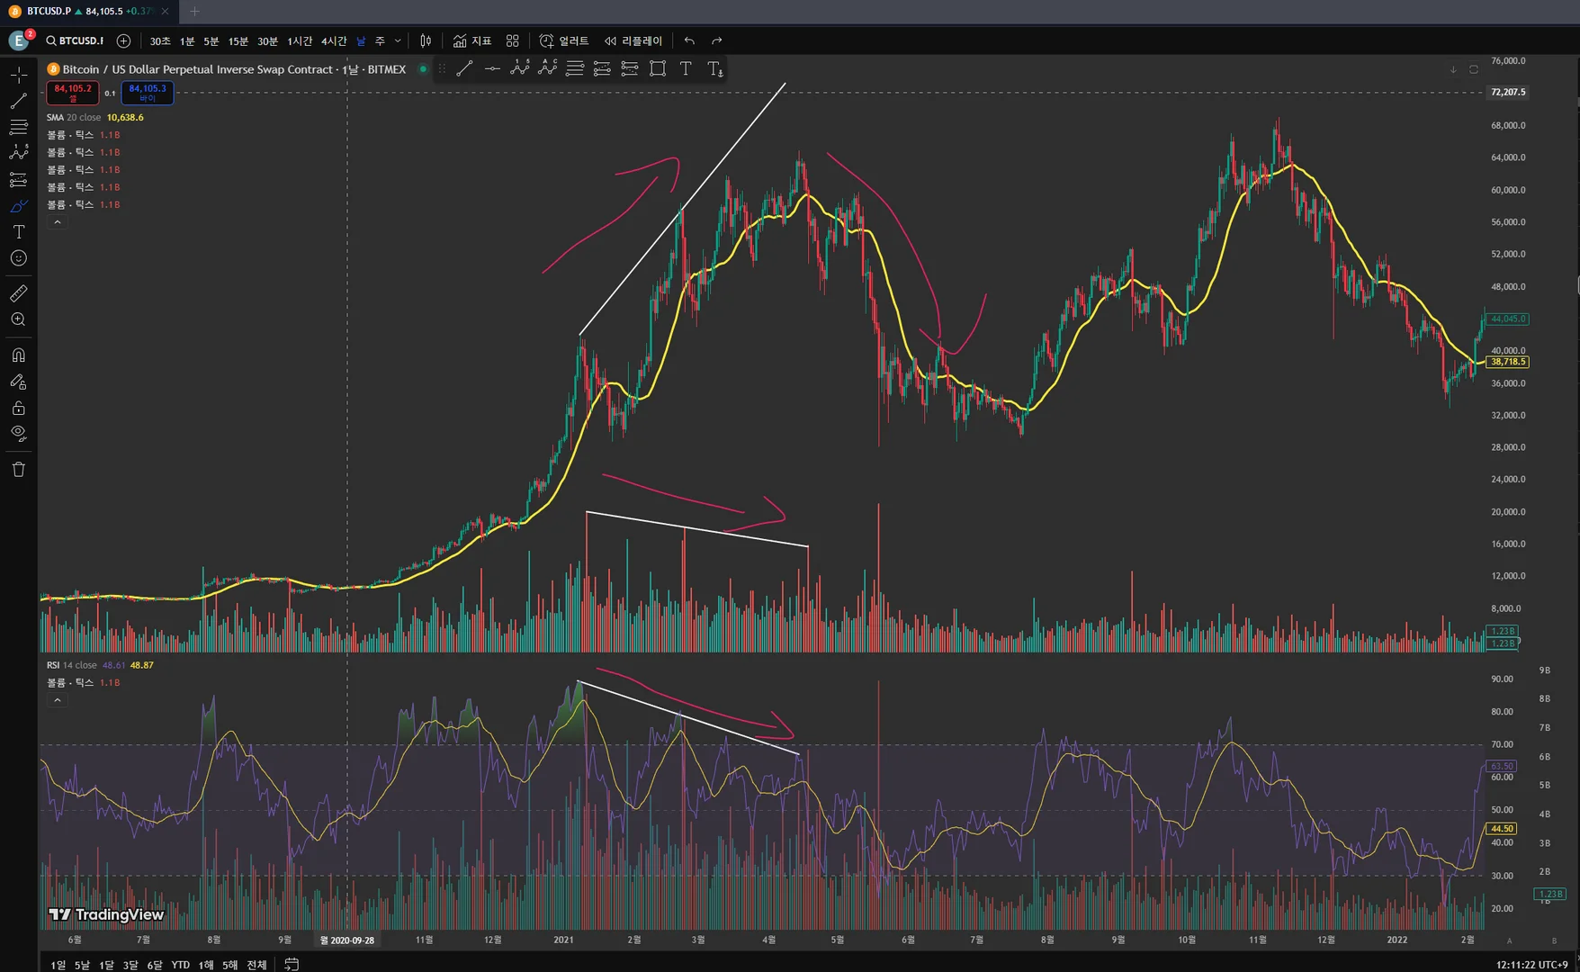Select the blue brush drawing tool
Screen dimensions: 1580x972
coord(18,206)
